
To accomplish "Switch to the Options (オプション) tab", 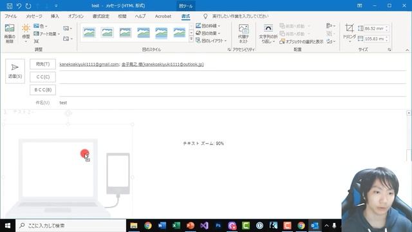I will click(x=76, y=16).
